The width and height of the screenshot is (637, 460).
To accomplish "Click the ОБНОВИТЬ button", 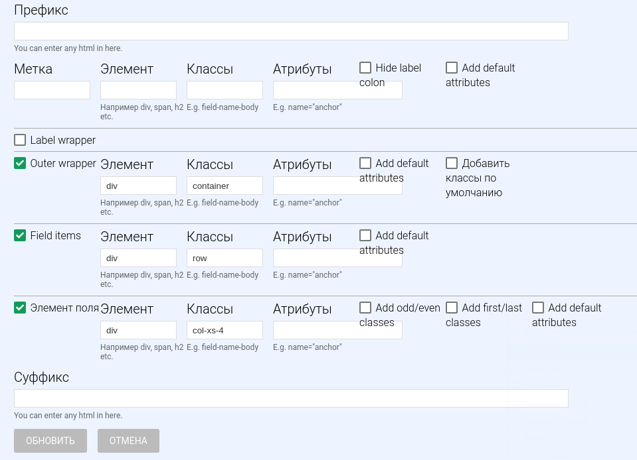I will pos(50,441).
